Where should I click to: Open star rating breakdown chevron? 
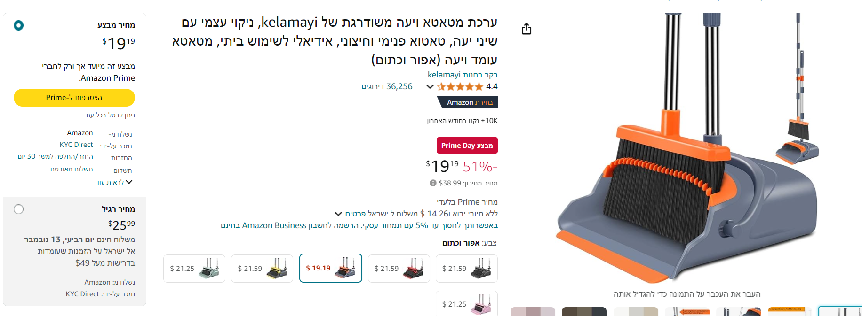click(x=430, y=86)
